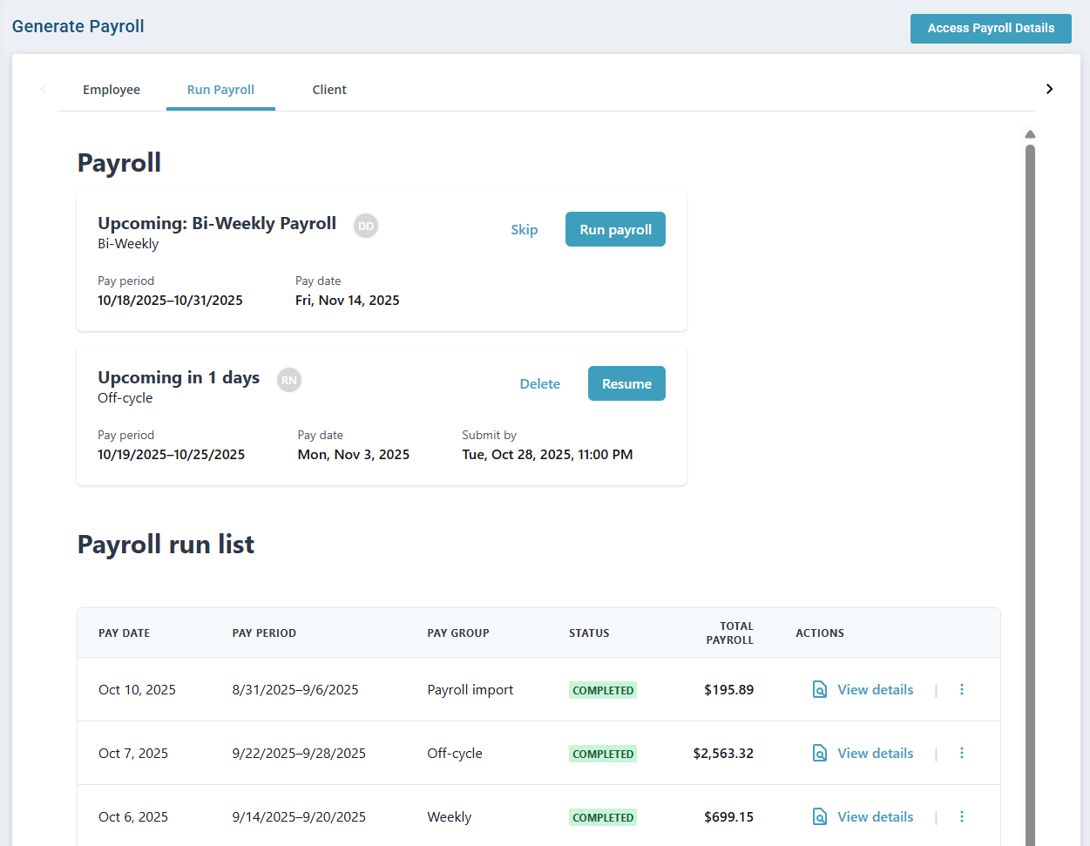Click document icon for Oct 6 payroll

tap(819, 817)
